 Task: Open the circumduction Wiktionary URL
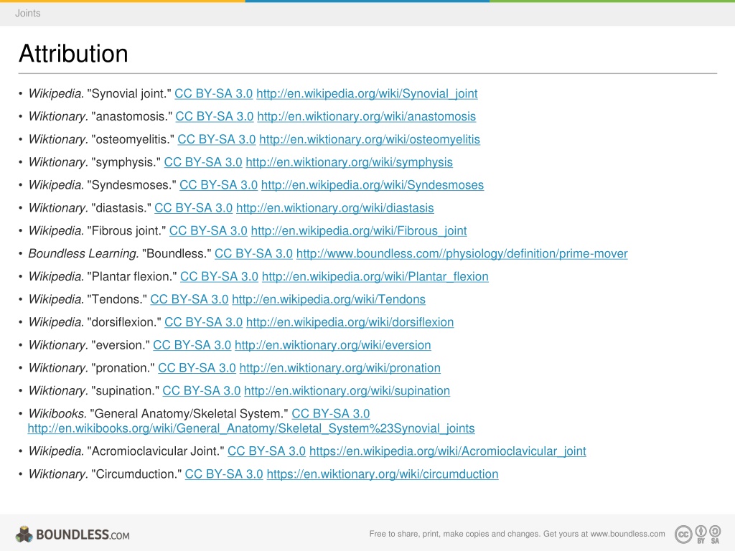click(x=383, y=474)
